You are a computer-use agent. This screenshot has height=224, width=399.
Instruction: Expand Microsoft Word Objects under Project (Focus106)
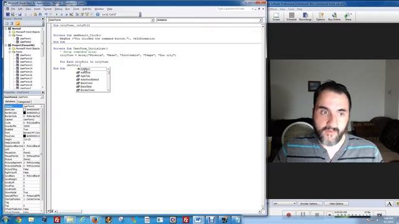(x=10, y=49)
